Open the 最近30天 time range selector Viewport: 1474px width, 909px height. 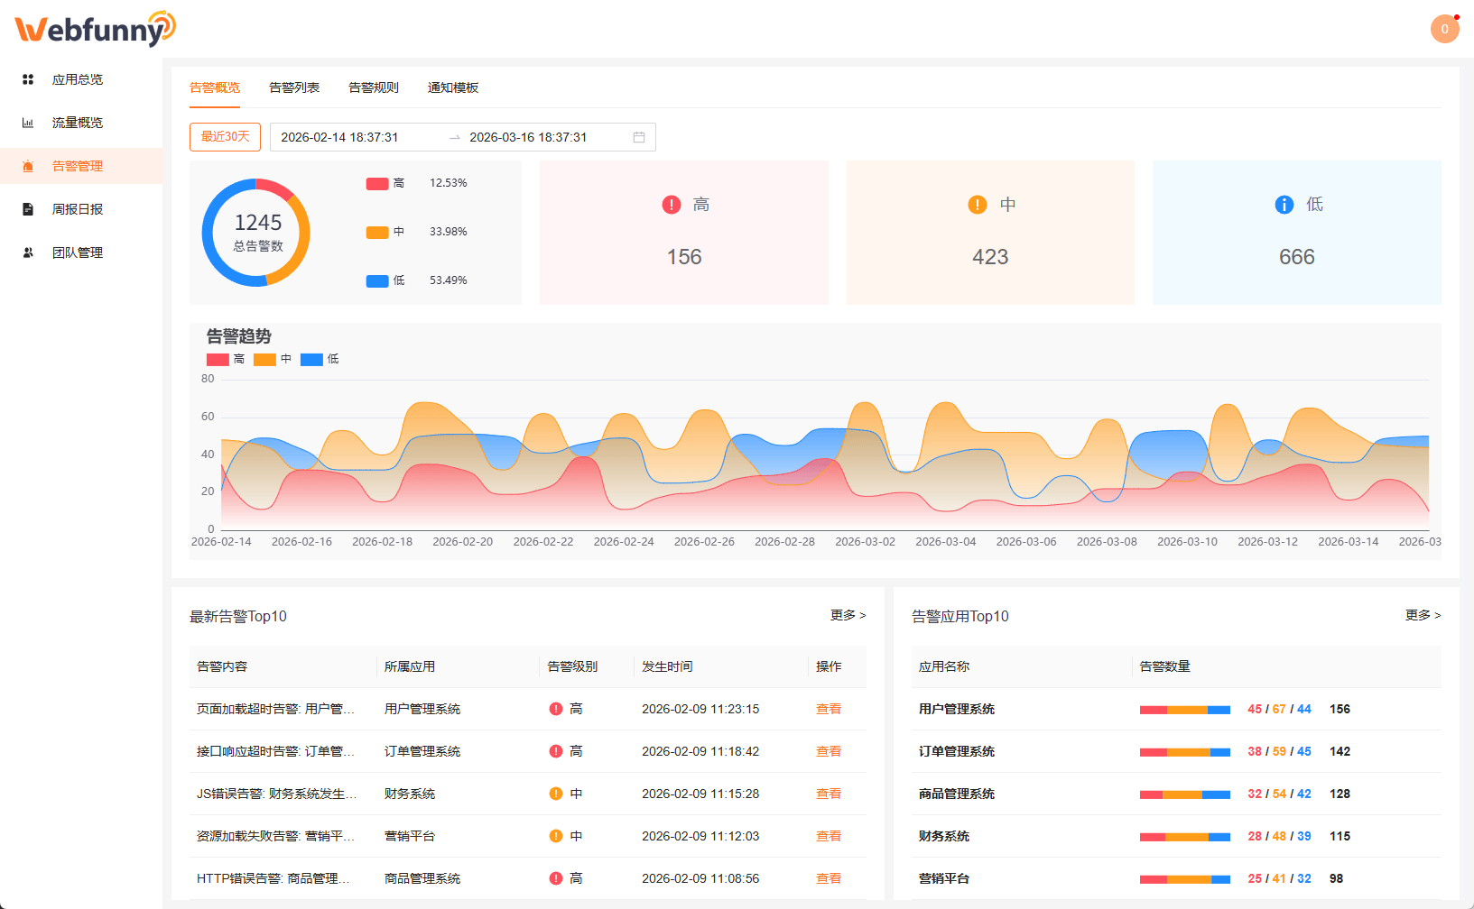225,137
